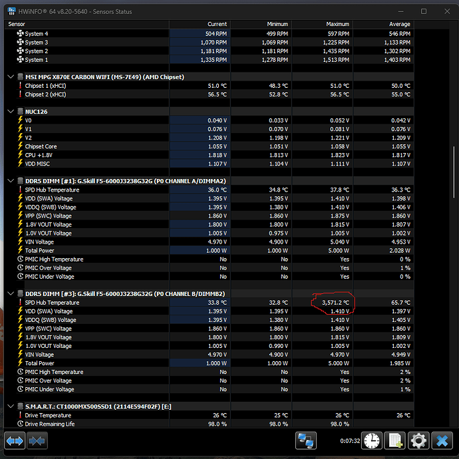
Task: Open the network remote monitoring icon
Action: pyautogui.click(x=306, y=440)
